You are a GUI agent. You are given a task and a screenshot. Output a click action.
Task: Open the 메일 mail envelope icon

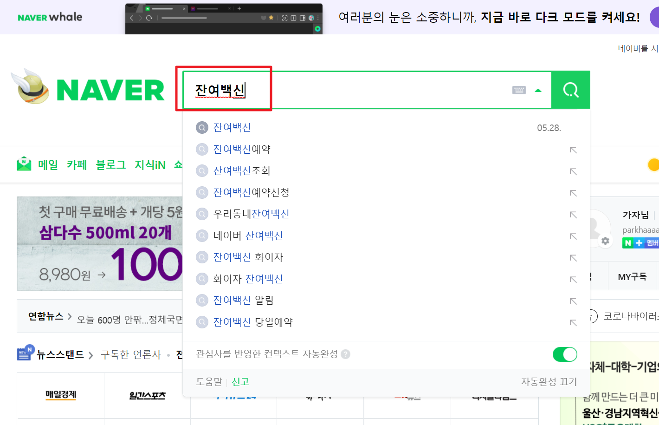click(x=24, y=164)
